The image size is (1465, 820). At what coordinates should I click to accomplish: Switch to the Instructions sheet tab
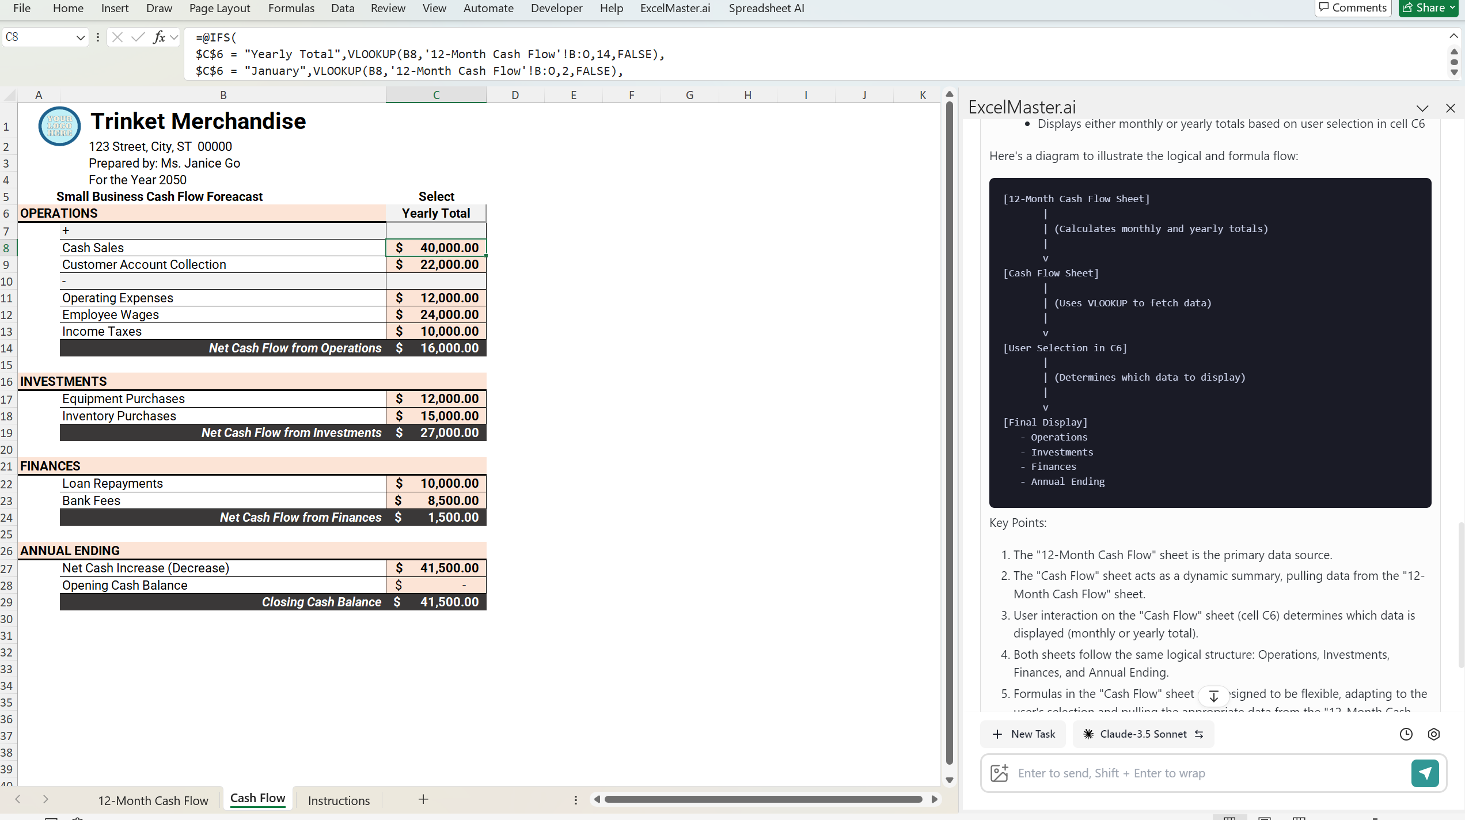pyautogui.click(x=339, y=800)
